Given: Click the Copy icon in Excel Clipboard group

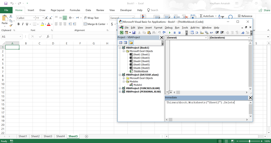Looking at the screenshot, I should click(11, 21).
